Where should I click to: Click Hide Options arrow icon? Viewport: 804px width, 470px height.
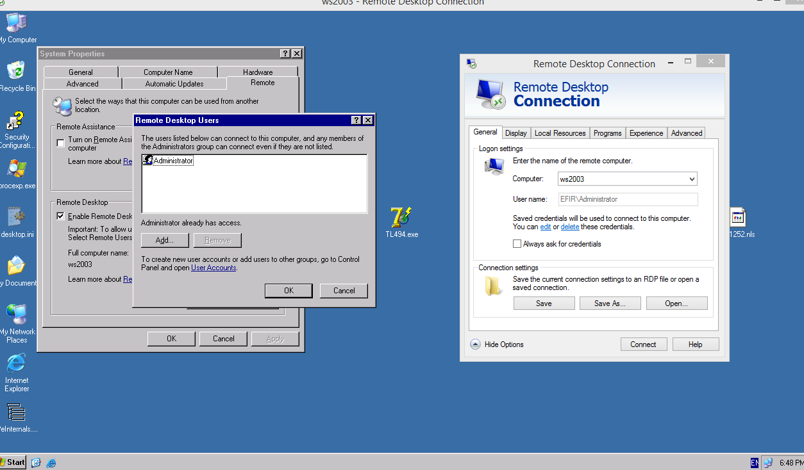tap(475, 344)
